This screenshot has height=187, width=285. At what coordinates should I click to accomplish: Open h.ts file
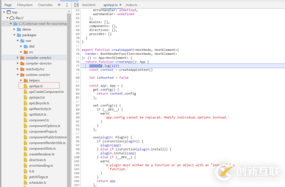coord(32,171)
